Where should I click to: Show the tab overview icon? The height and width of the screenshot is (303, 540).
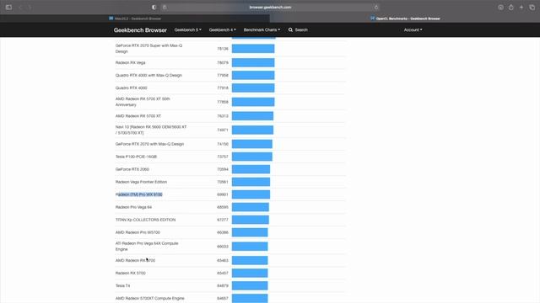coord(532,8)
